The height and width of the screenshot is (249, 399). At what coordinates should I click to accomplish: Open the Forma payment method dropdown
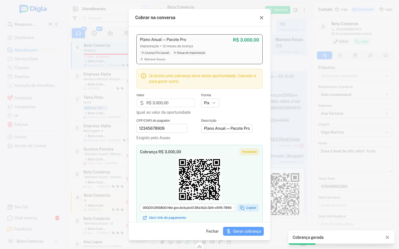(210, 103)
